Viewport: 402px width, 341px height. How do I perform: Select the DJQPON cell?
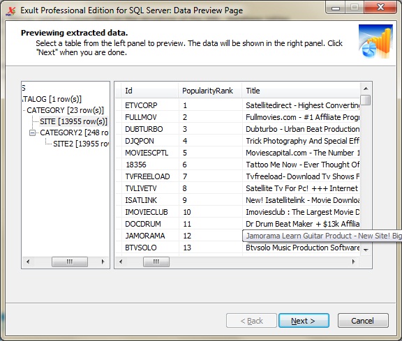coord(150,141)
